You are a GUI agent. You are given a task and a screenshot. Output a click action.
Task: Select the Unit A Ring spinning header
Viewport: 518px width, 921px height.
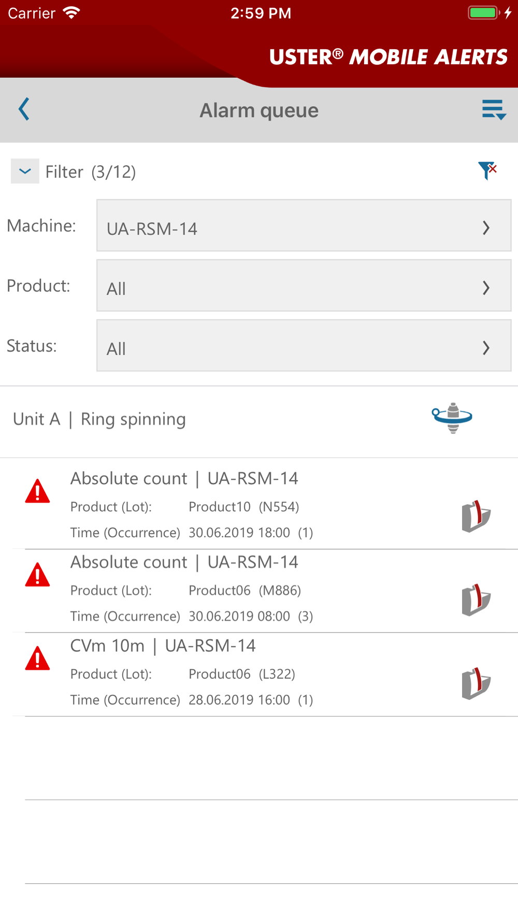click(x=99, y=419)
